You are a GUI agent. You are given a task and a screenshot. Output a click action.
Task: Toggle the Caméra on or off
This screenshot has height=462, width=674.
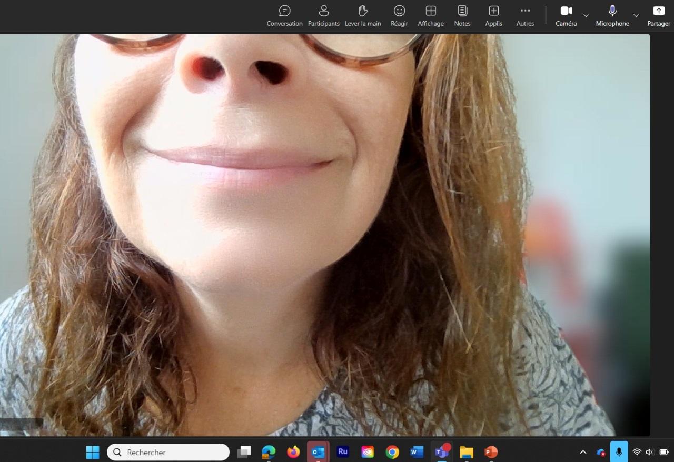566,16
